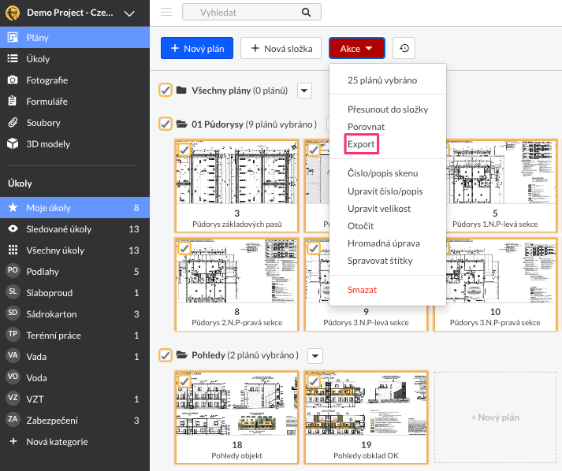Click the red Smazat menu item
This screenshot has width=562, height=471.
click(362, 289)
